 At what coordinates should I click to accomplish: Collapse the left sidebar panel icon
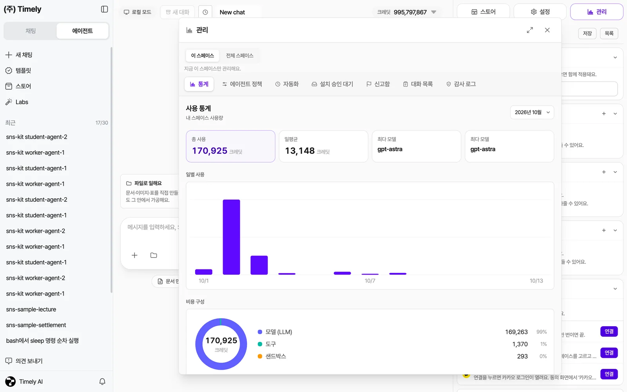click(x=104, y=9)
